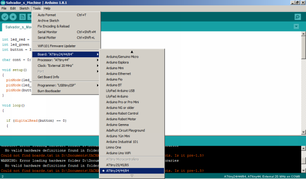Click editor scrollbar up arrow

(304, 34)
